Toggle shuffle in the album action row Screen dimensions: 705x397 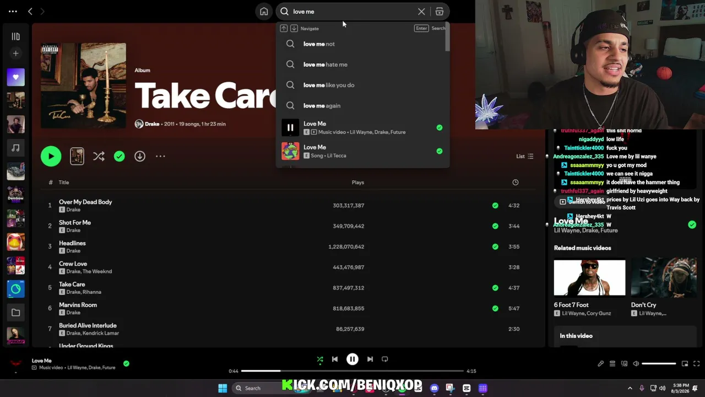pyautogui.click(x=99, y=156)
